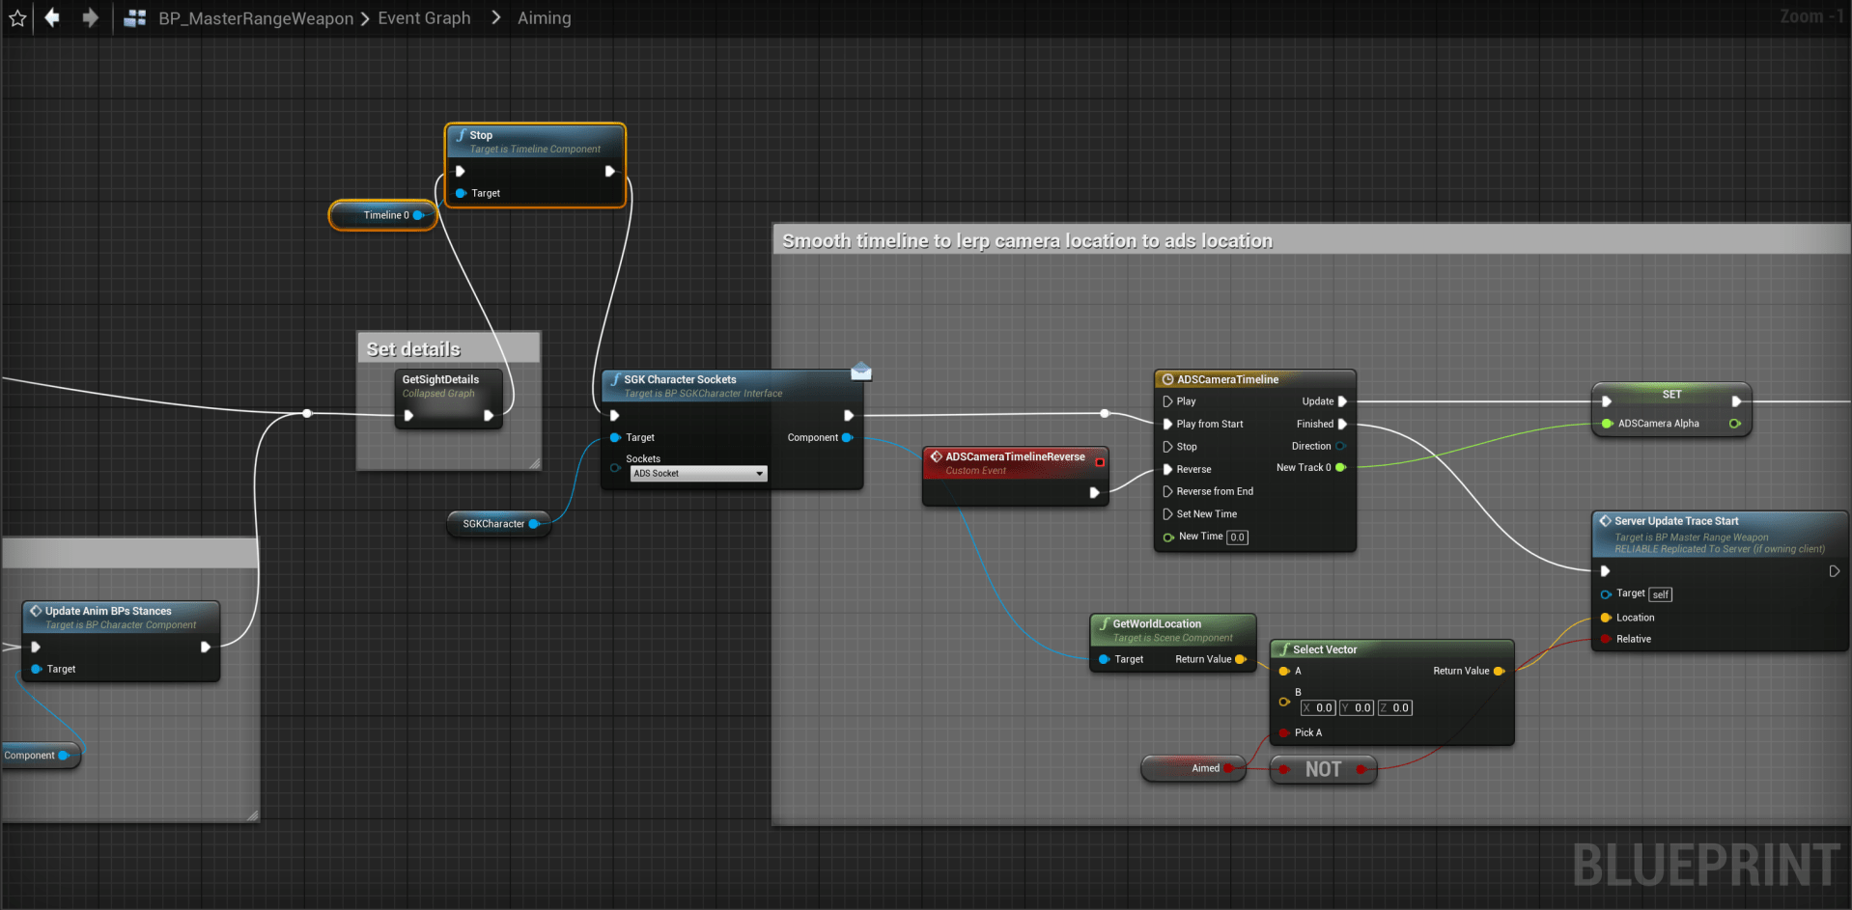Open BP_MasterRangeWeapon in breadcrumb

click(256, 18)
